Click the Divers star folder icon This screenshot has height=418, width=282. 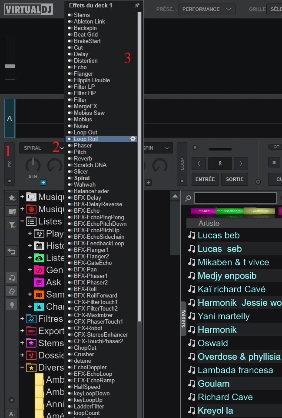(31, 368)
